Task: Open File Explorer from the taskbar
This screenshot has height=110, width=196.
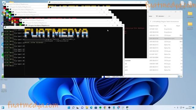Action: point(87,108)
